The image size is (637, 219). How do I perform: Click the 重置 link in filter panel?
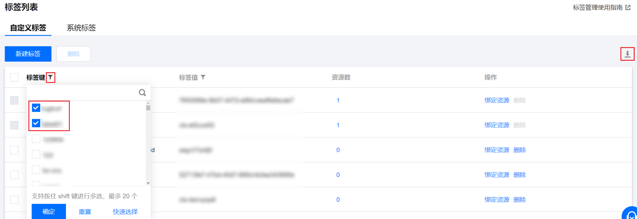pos(85,212)
